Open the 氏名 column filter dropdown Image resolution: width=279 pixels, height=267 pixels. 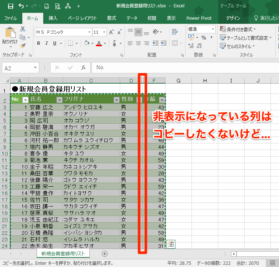[59, 100]
